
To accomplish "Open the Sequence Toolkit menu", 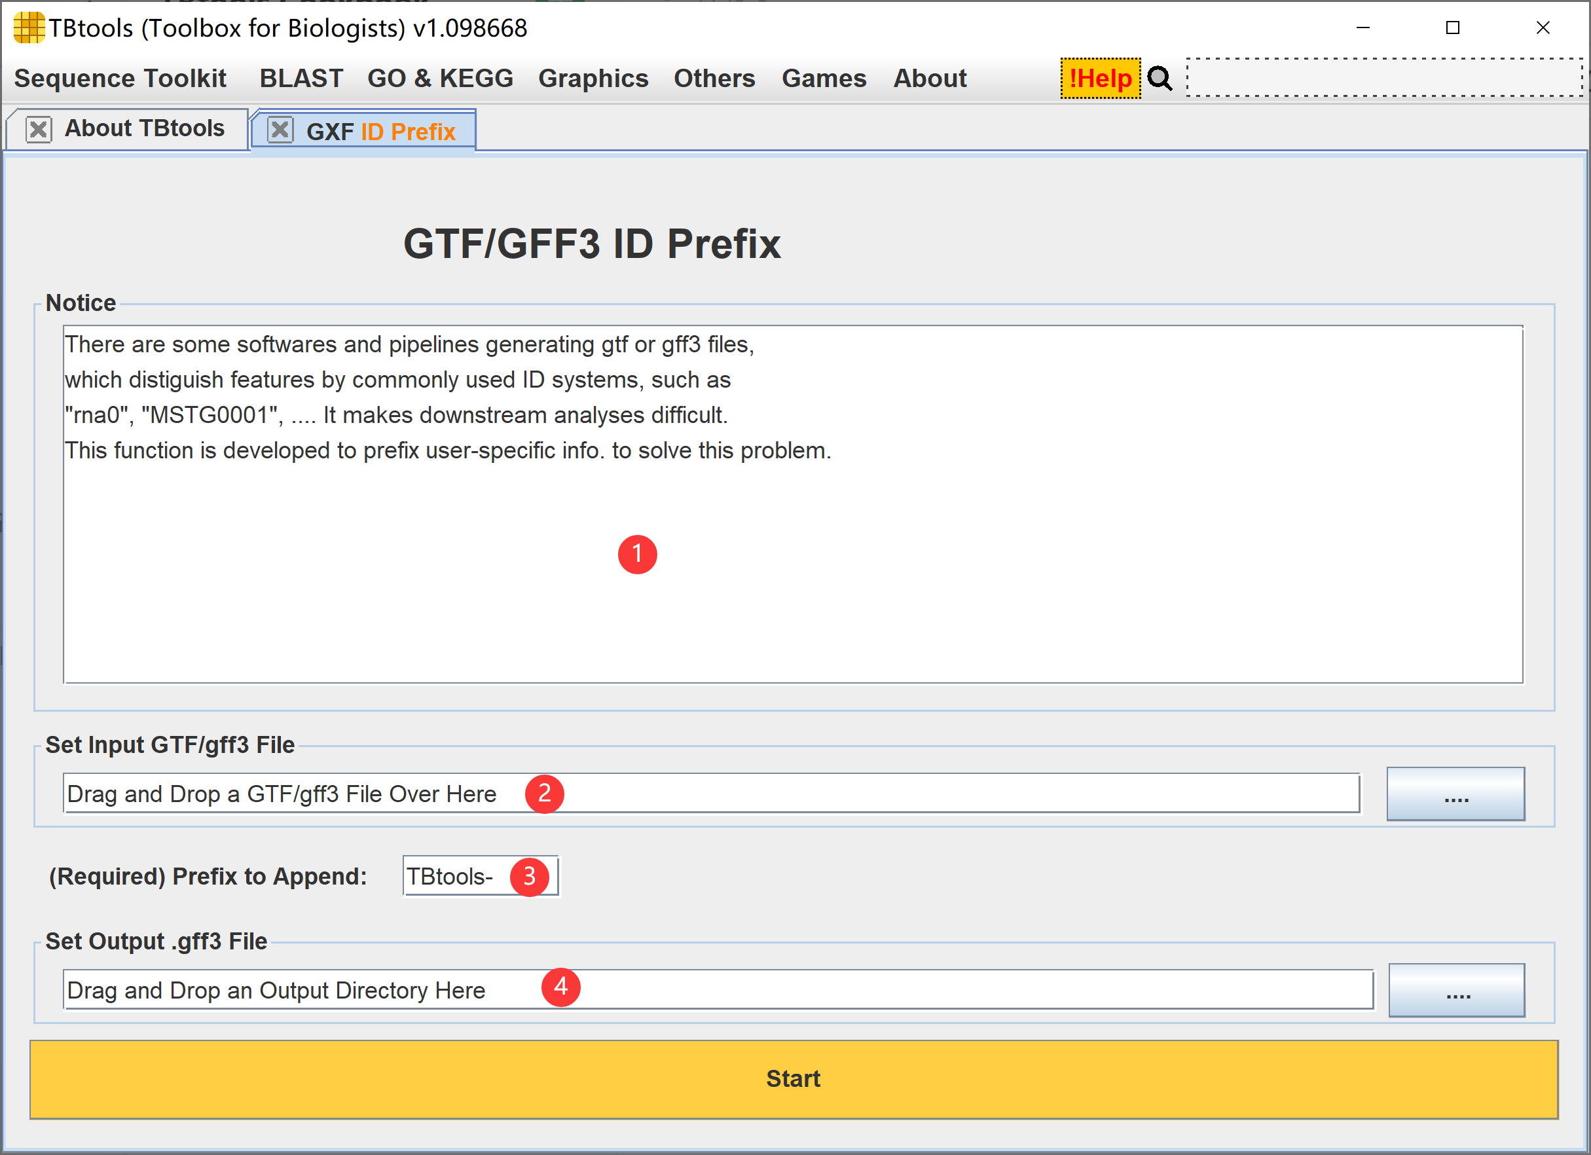I will pyautogui.click(x=120, y=78).
